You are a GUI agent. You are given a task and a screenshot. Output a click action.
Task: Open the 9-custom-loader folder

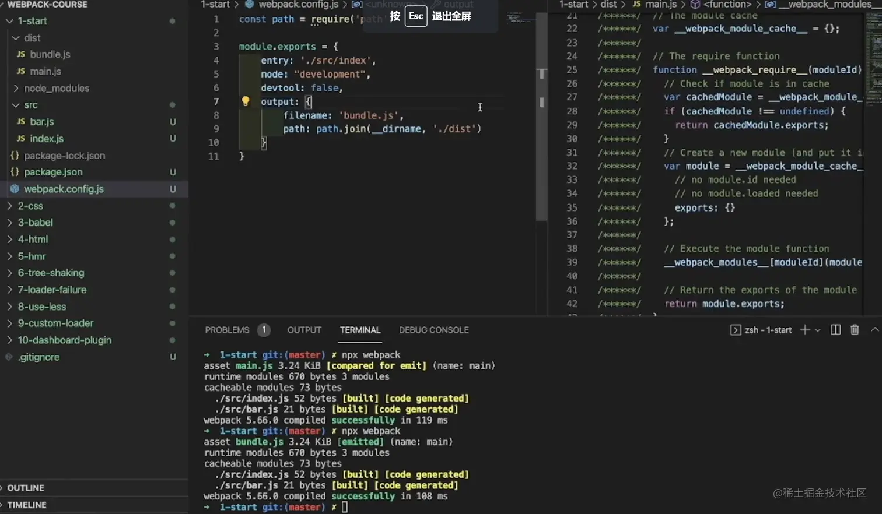pyautogui.click(x=55, y=323)
